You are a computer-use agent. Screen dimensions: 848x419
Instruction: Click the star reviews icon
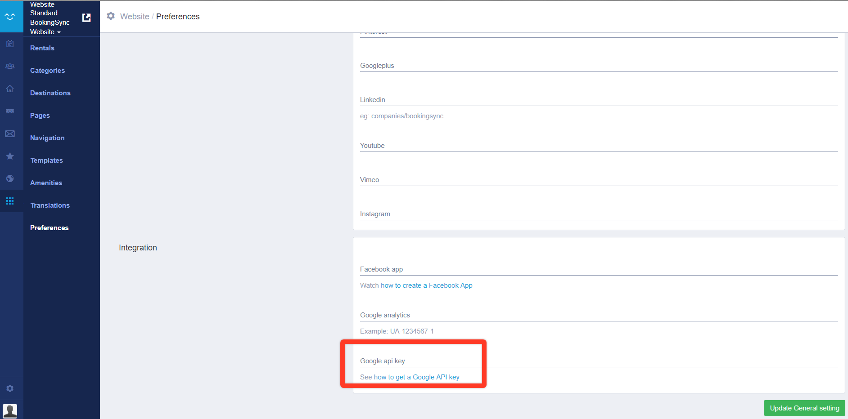pos(10,156)
